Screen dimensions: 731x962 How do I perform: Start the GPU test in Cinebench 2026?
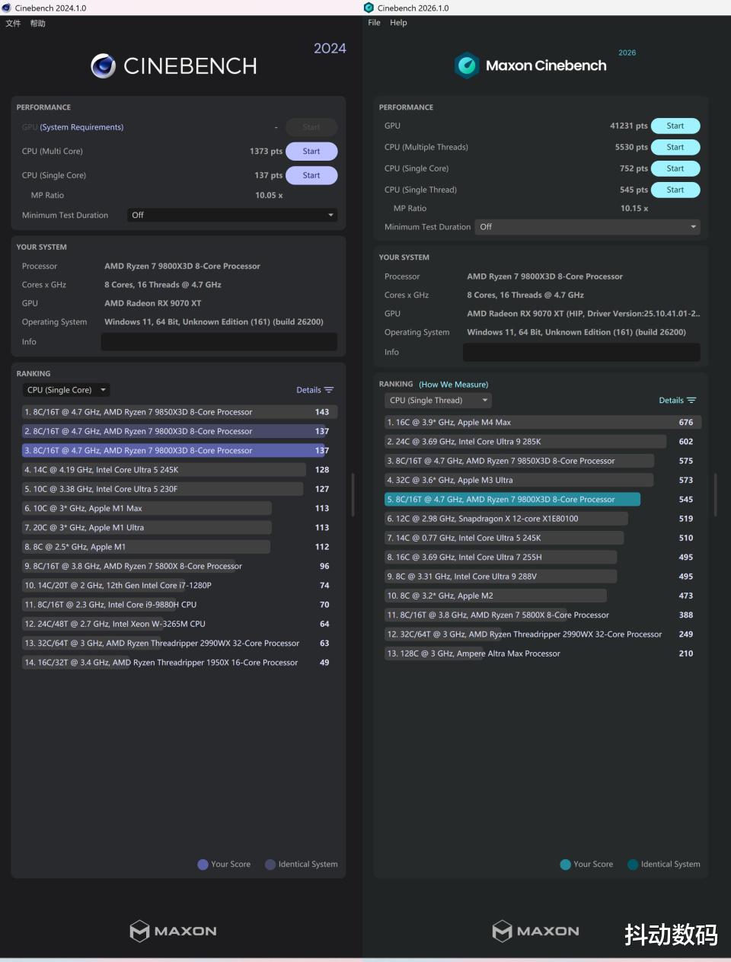[675, 126]
